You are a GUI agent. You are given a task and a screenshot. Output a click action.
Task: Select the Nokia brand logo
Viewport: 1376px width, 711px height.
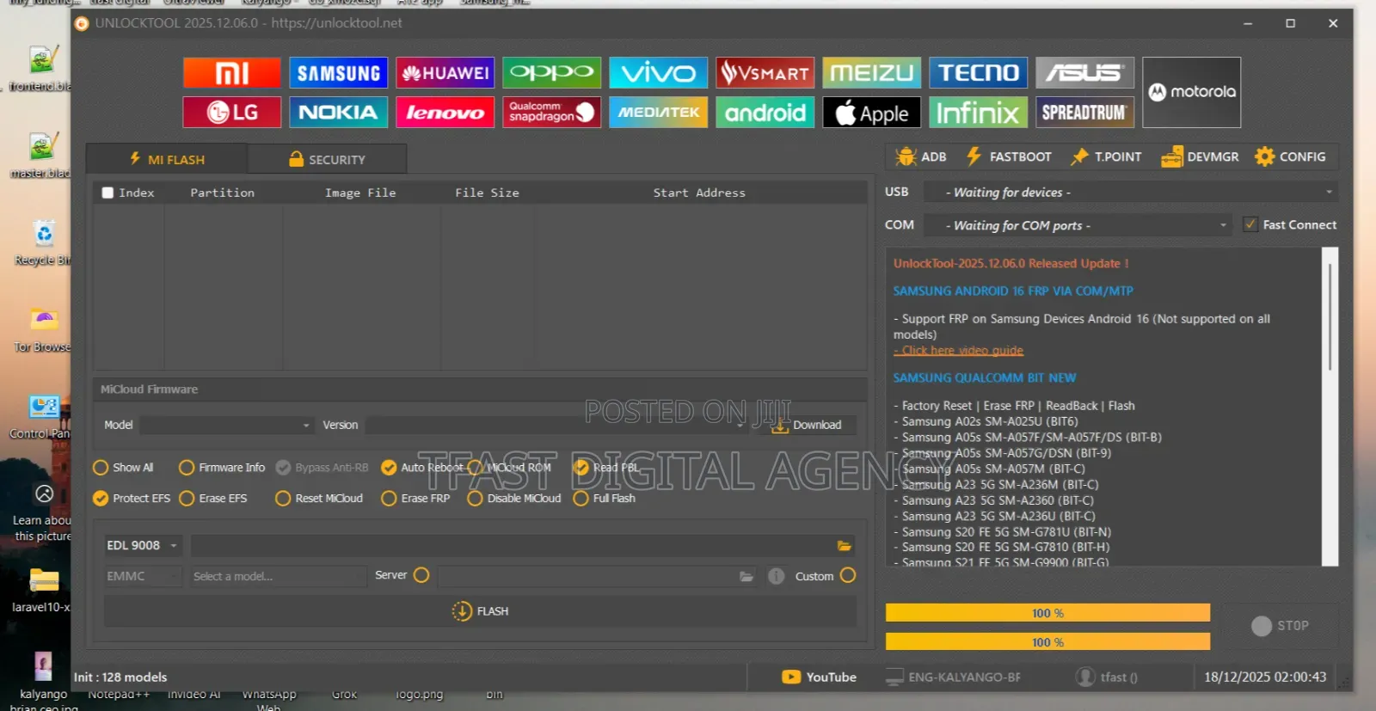tap(339, 112)
